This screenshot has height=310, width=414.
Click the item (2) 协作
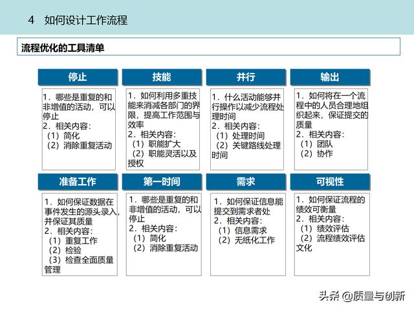coord(316,154)
